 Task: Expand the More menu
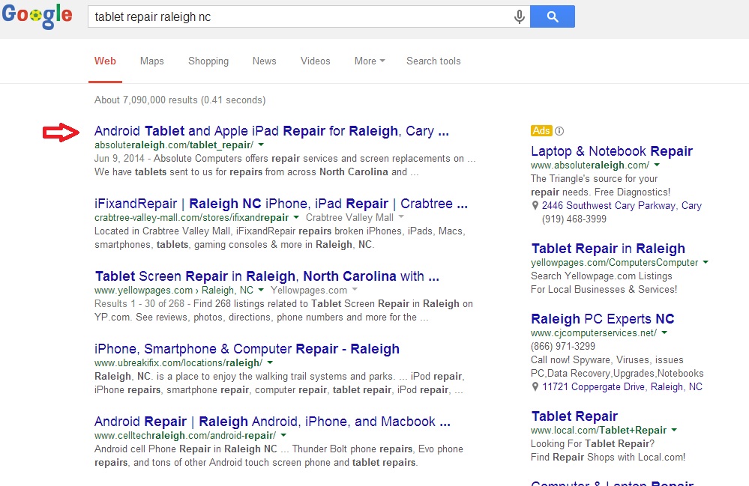(370, 61)
